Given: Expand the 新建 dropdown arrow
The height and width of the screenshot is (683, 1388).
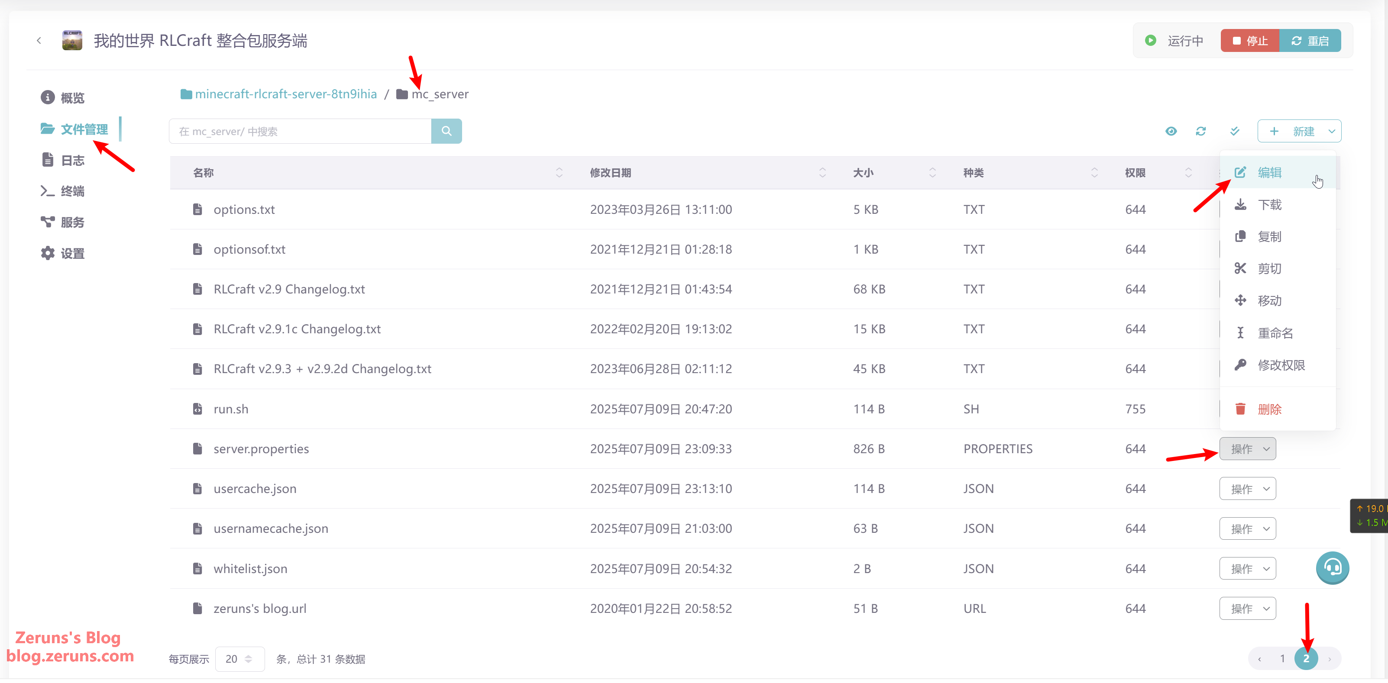Looking at the screenshot, I should [1331, 132].
